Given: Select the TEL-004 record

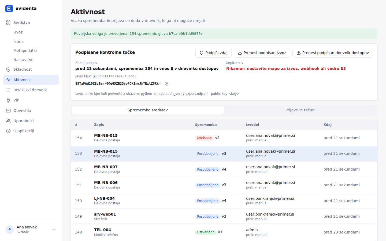Looking at the screenshot, I should 102,230.
